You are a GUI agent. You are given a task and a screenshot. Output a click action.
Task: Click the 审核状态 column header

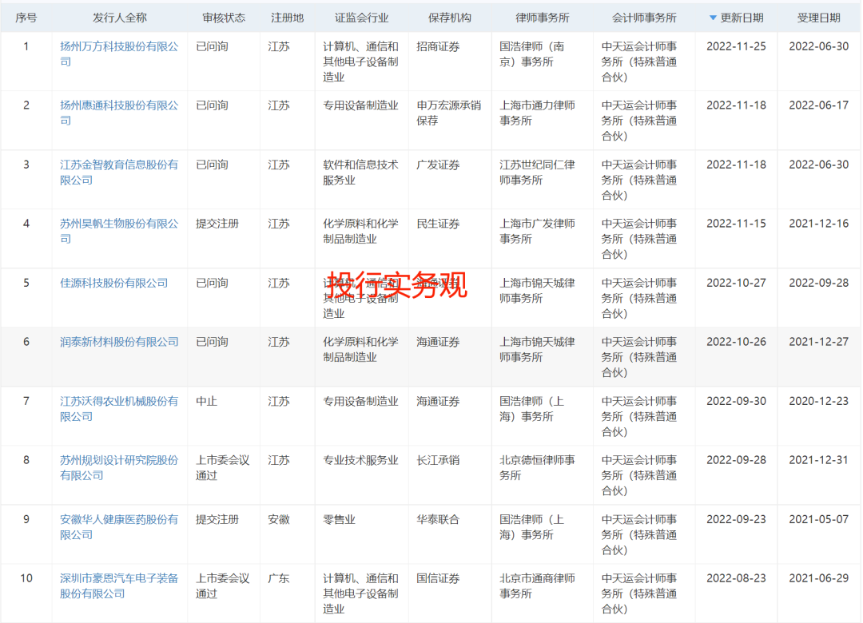[224, 18]
